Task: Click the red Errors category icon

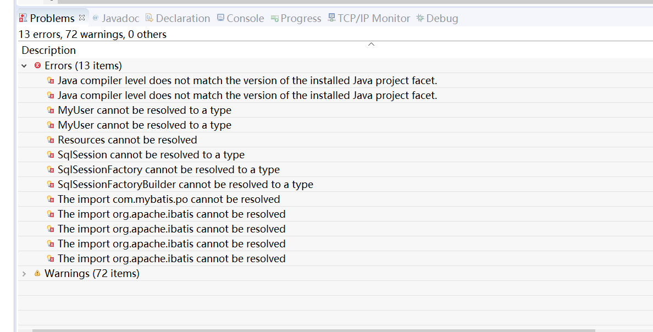Action: tap(37, 65)
